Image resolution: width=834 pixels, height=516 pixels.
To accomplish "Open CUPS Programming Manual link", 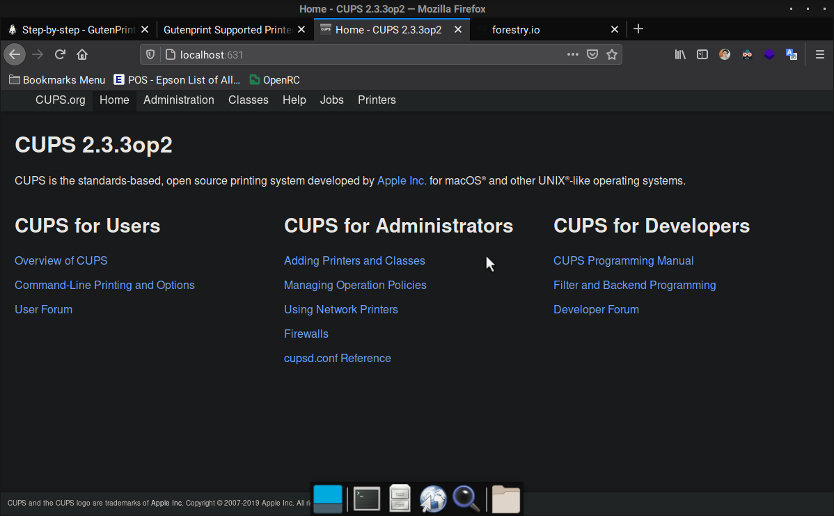I will click(x=623, y=260).
